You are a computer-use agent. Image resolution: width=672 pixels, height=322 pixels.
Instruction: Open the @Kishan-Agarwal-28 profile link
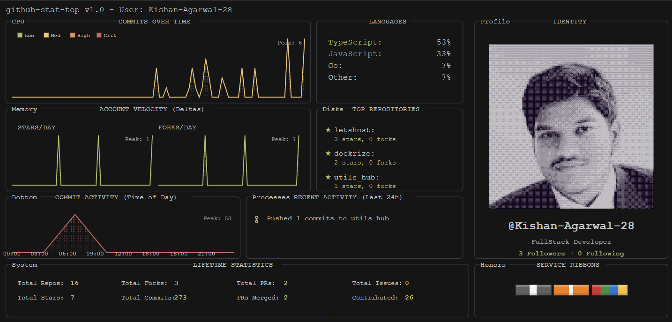(x=571, y=225)
